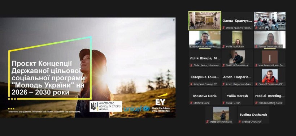
Task: Click the Ministry of Youth and Sports logo
Action: click(x=106, y=106)
